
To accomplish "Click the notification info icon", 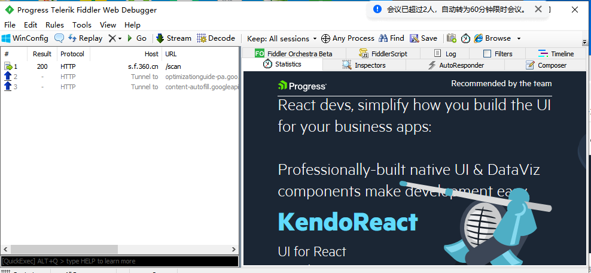I will tap(377, 9).
